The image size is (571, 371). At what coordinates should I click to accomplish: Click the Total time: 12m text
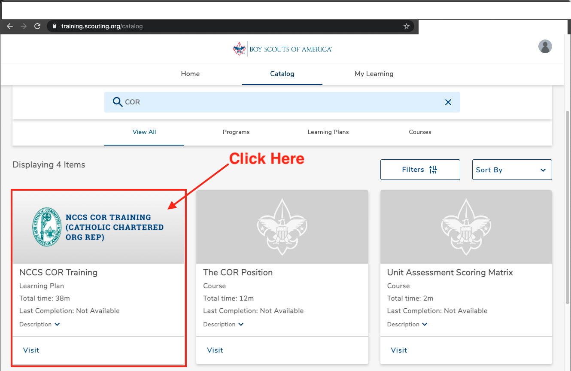(x=228, y=298)
